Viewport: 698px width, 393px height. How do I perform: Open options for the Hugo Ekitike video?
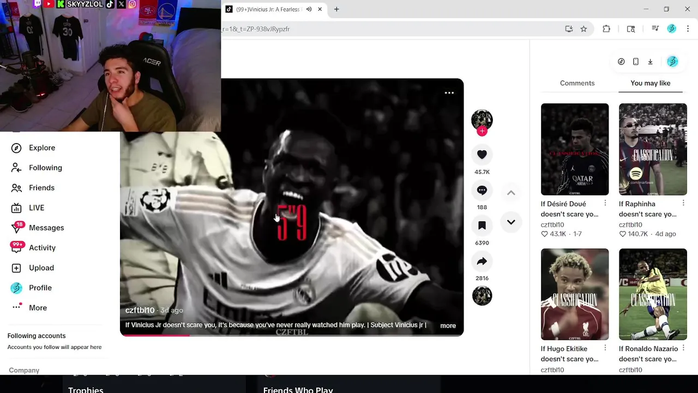pyautogui.click(x=605, y=348)
